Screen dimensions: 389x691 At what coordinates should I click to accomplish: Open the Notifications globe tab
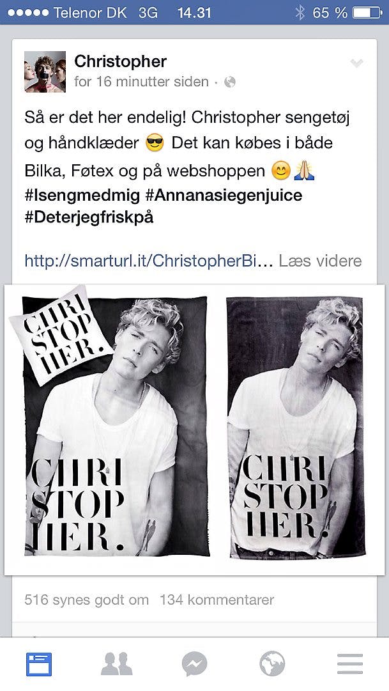[272, 664]
